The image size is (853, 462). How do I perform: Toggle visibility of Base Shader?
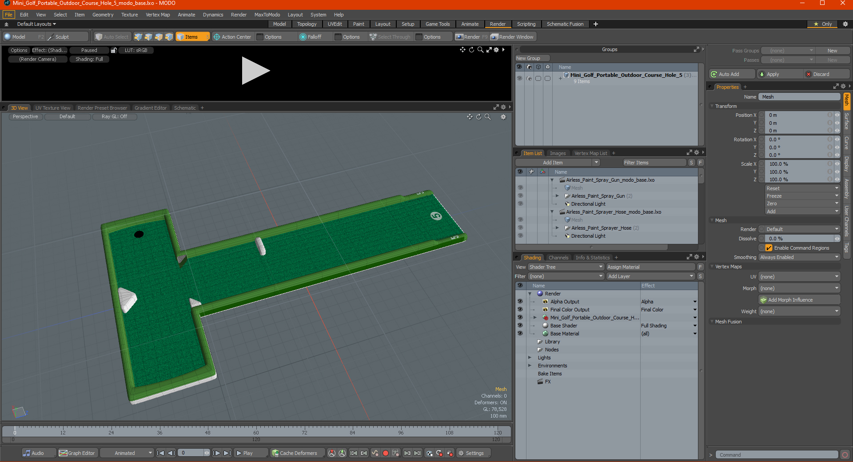click(520, 326)
